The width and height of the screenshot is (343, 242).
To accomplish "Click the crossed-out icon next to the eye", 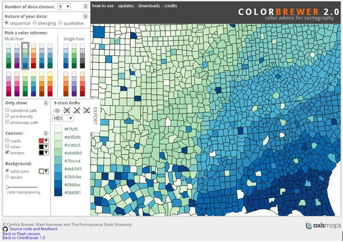I will click(67, 110).
